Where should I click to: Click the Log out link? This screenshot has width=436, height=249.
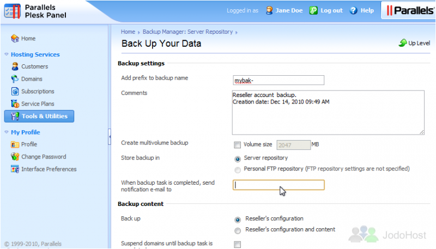coord(331,10)
